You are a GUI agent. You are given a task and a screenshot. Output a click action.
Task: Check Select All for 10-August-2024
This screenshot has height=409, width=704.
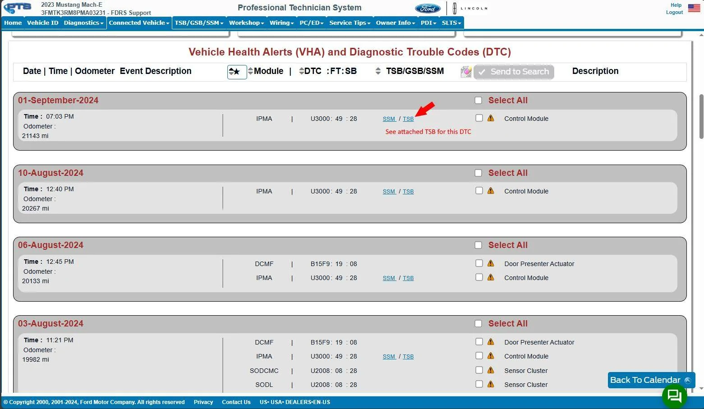pyautogui.click(x=479, y=173)
